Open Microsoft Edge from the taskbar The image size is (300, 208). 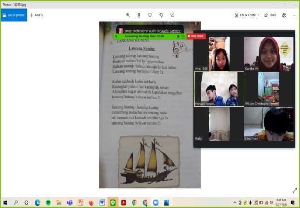coord(37,202)
